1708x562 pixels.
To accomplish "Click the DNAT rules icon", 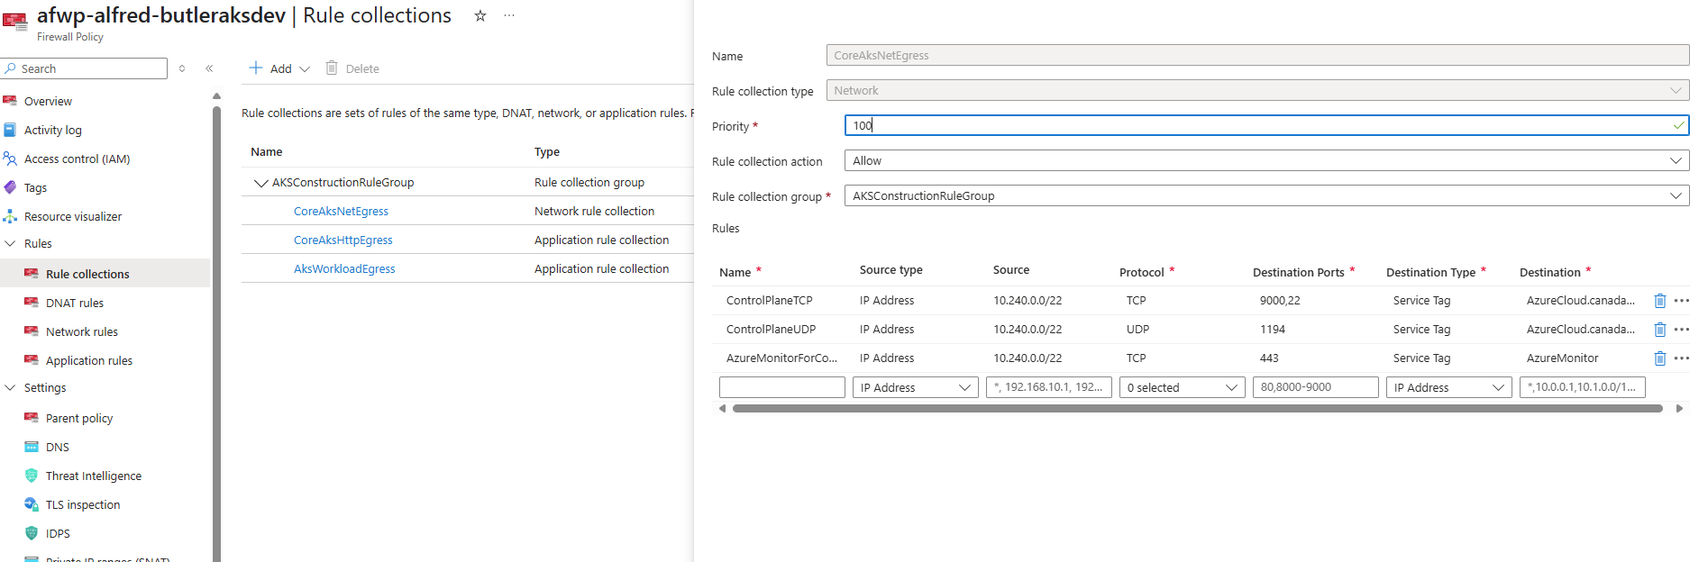I will 32,303.
